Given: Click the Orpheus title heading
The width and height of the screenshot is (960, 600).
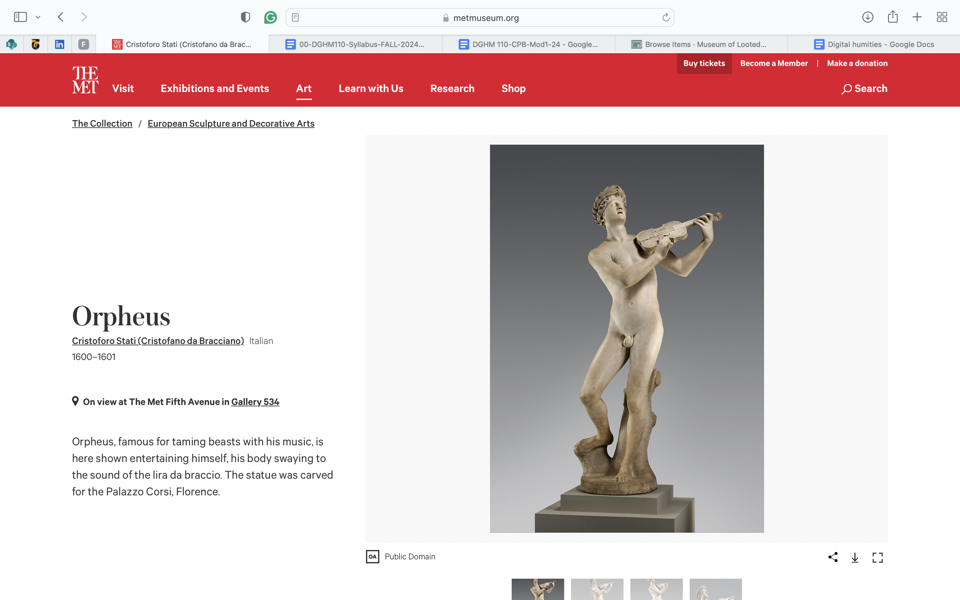Looking at the screenshot, I should click(x=121, y=316).
